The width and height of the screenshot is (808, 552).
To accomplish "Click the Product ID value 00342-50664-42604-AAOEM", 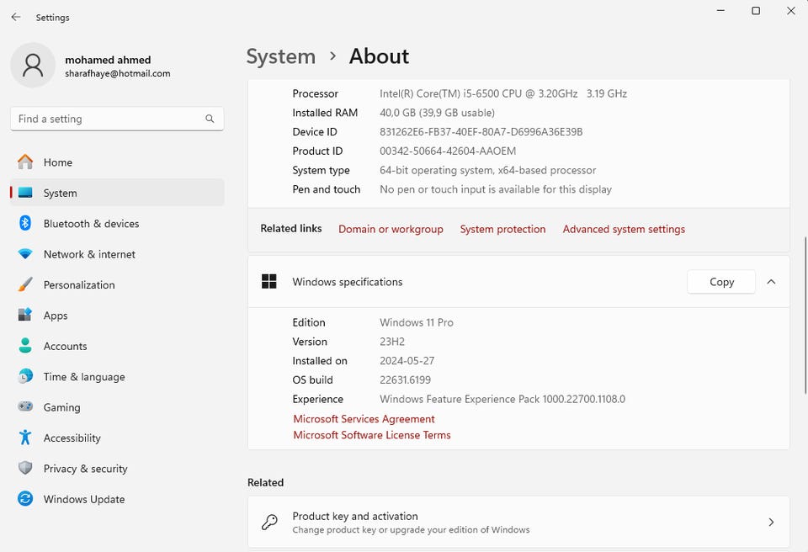I will click(448, 151).
